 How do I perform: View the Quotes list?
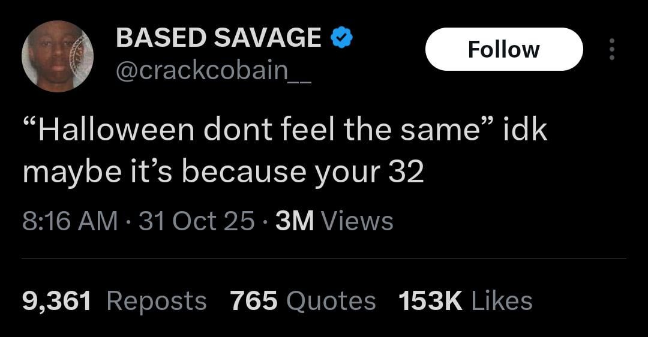pyautogui.click(x=331, y=300)
